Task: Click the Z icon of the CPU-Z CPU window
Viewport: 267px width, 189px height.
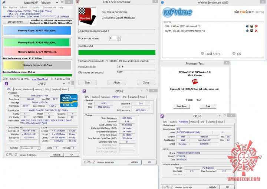Action: coord(6,84)
